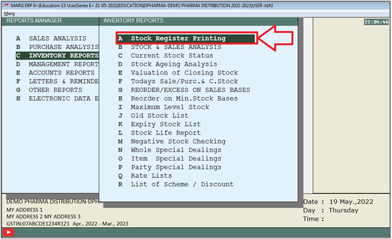Select Old Stock List
Viewport: 392px width, 239px height.
point(159,115)
